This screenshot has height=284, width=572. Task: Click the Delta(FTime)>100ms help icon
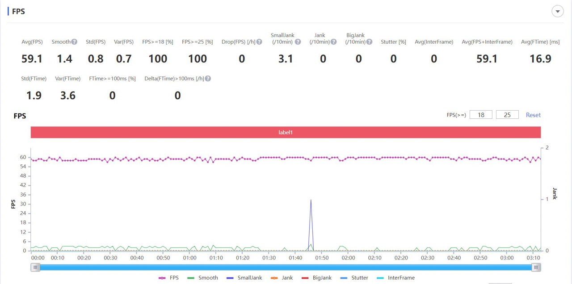coord(207,79)
